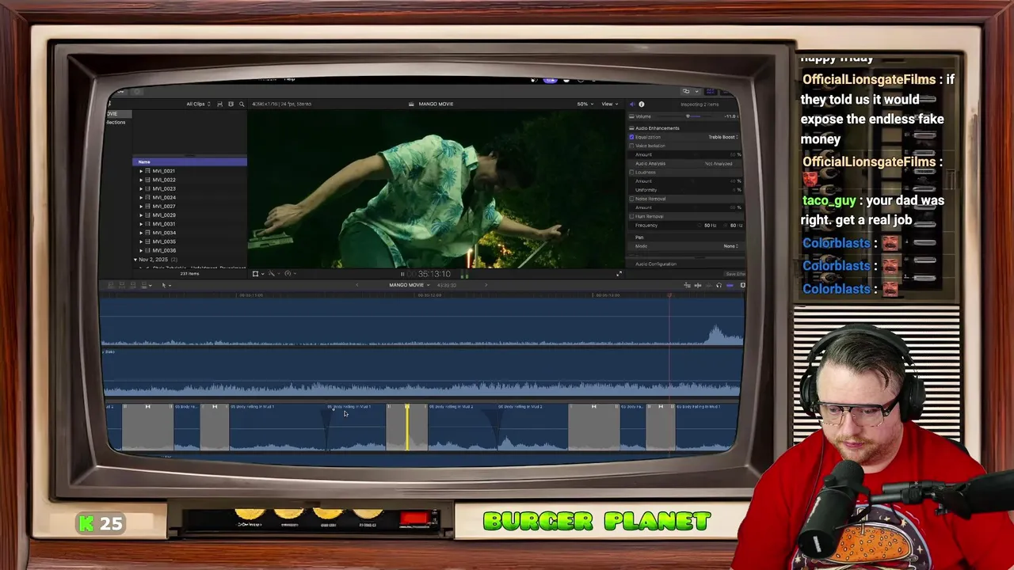1014x570 pixels.
Task: Click the Not Analyzed audio analysis value
Action: 719,164
